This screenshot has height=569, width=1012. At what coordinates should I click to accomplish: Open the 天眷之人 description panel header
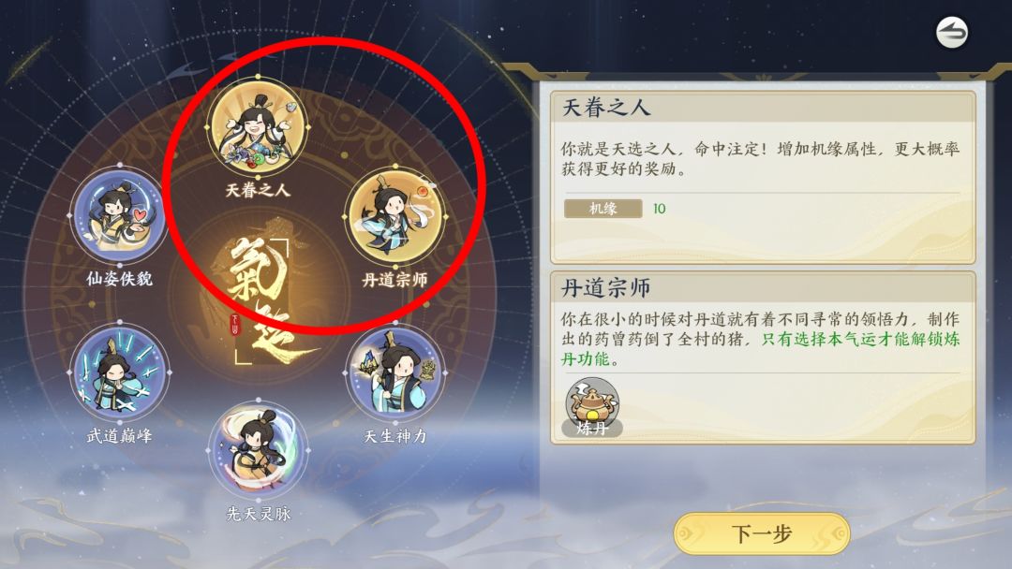click(x=762, y=107)
